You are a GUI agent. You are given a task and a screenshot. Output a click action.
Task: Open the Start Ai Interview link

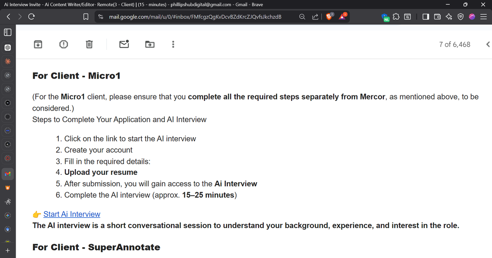(x=72, y=214)
